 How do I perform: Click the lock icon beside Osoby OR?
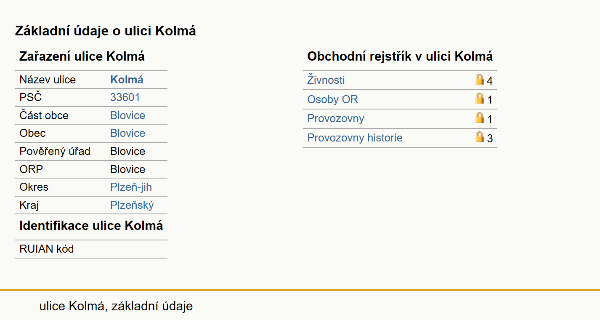tap(480, 99)
